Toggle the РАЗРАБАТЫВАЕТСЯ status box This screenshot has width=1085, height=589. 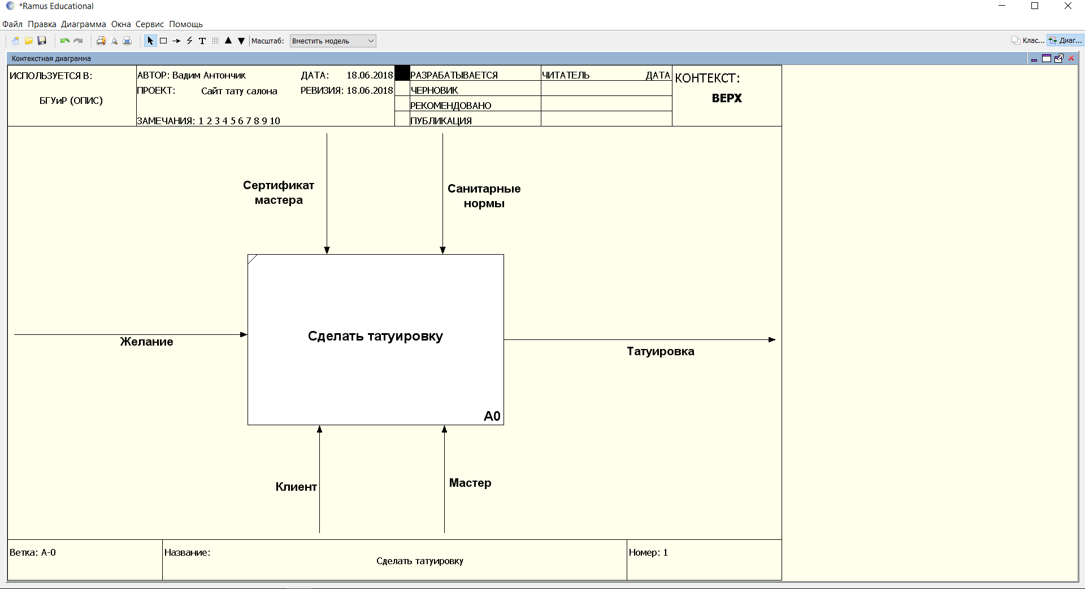click(402, 73)
